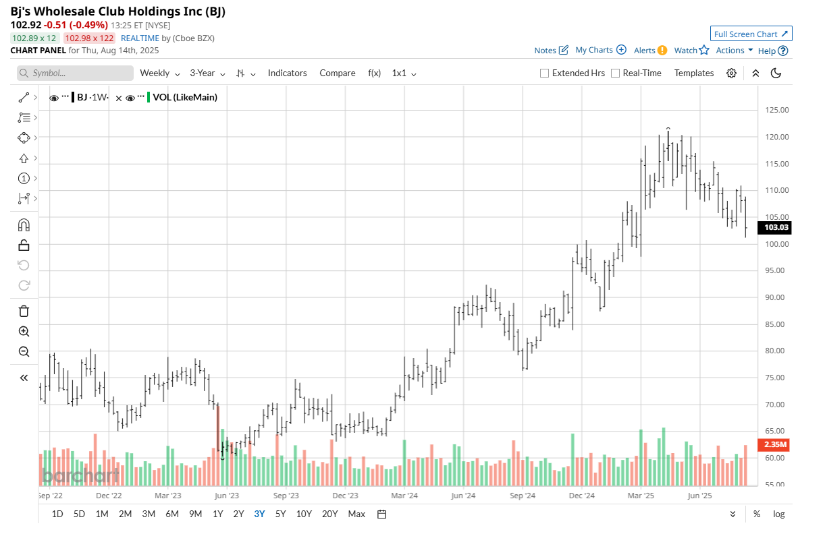825x534 pixels.
Task: Switch to dark mode moon icon
Action: (776, 73)
